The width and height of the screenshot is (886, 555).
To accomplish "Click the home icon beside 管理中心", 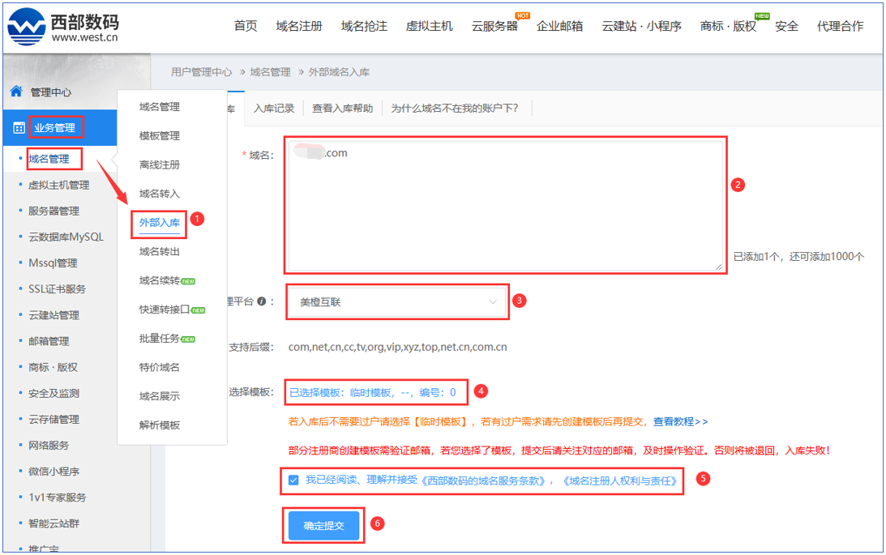I will click(15, 92).
